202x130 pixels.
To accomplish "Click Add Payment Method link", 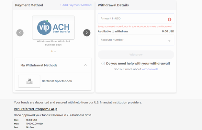I will (x=76, y=5).
